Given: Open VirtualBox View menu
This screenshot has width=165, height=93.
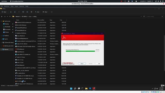Looking at the screenshot, I should (12, 6).
